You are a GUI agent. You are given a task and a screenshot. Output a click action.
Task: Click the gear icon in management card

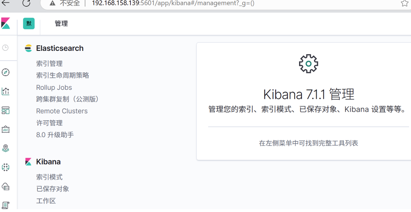[308, 64]
